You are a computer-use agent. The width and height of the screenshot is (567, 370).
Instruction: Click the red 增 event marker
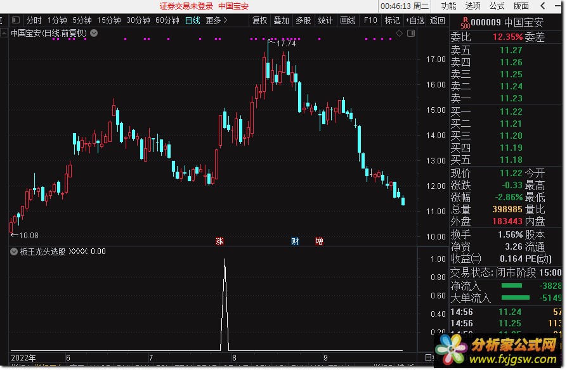(x=319, y=241)
